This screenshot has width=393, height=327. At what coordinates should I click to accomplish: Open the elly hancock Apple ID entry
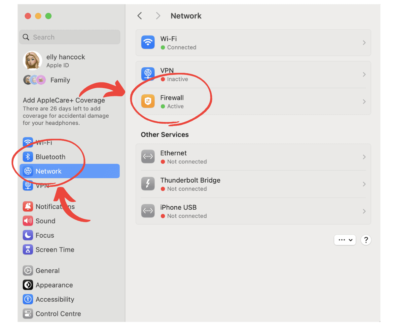coord(70,61)
